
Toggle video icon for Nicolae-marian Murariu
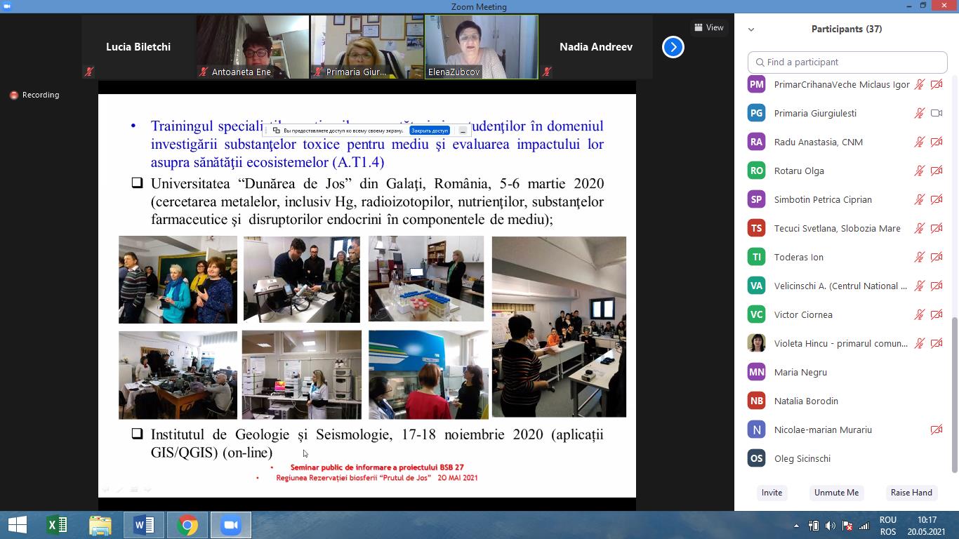936,430
